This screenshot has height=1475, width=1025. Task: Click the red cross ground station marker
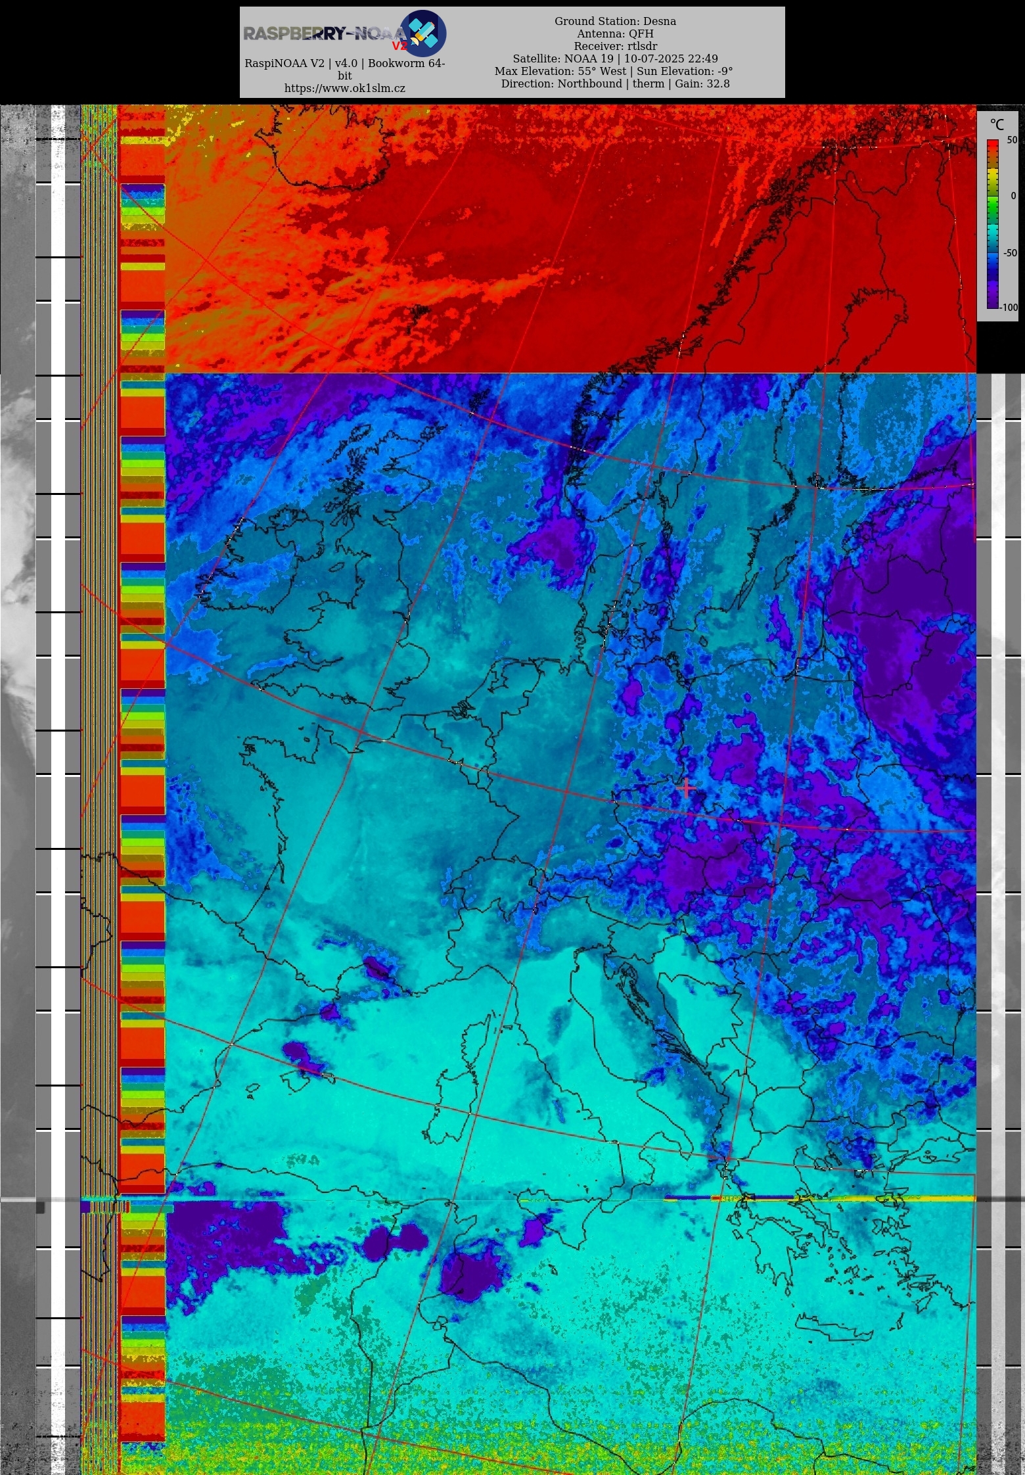[687, 787]
